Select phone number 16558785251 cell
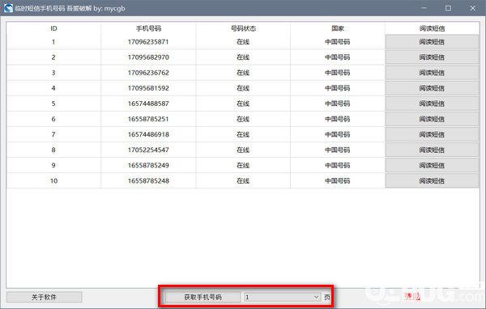The width and height of the screenshot is (486, 309). pyautogui.click(x=148, y=119)
